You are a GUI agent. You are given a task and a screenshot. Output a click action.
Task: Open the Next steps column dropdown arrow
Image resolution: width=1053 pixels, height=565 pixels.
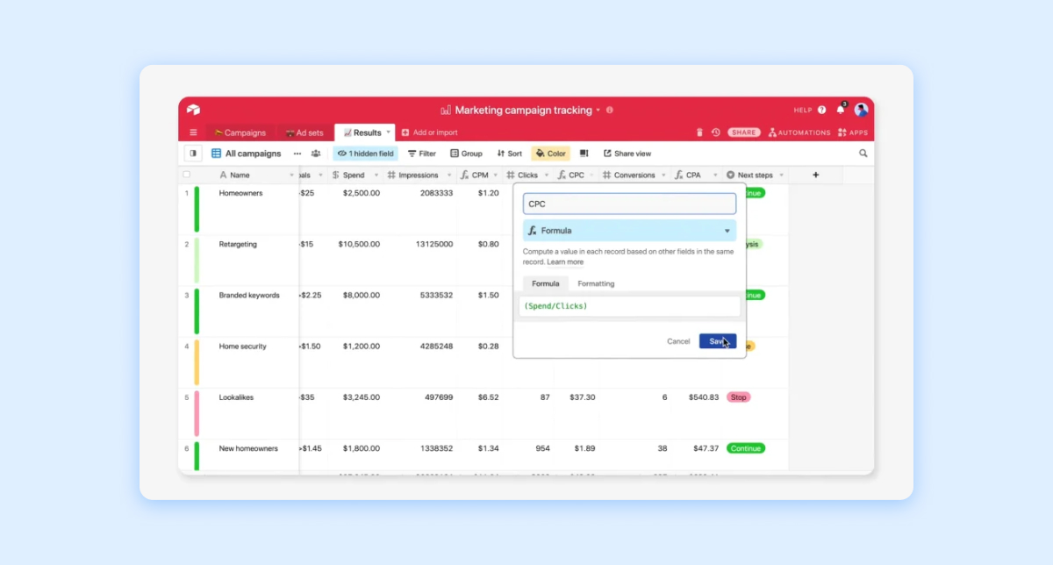click(x=781, y=175)
